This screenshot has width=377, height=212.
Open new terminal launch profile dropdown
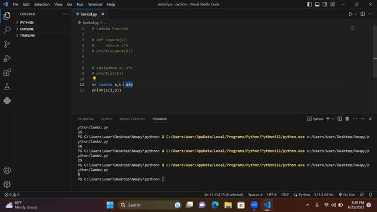point(333,119)
